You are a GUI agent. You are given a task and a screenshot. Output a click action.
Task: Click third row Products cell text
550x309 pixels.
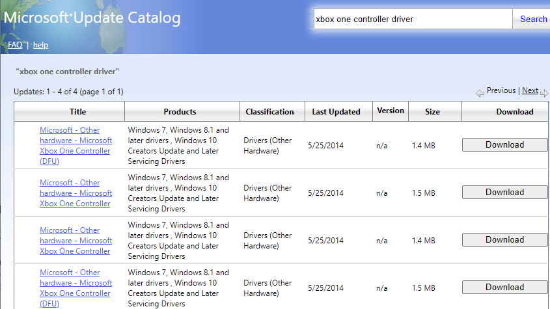point(178,241)
